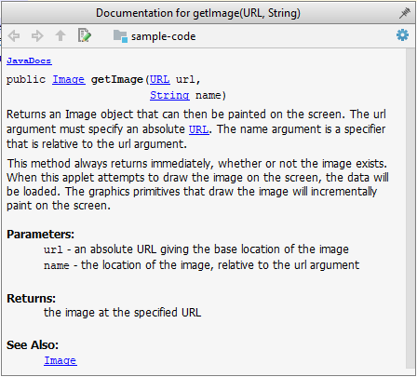Image resolution: width=417 pixels, height=377 pixels.
Task: Follow the Image return type link in the signature
Action: 69,80
